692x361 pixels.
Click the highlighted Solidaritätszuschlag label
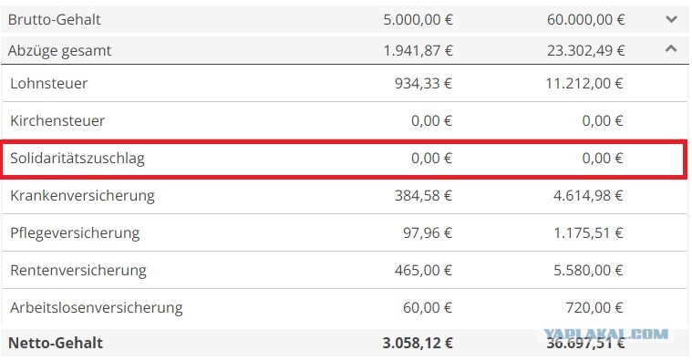pyautogui.click(x=77, y=158)
